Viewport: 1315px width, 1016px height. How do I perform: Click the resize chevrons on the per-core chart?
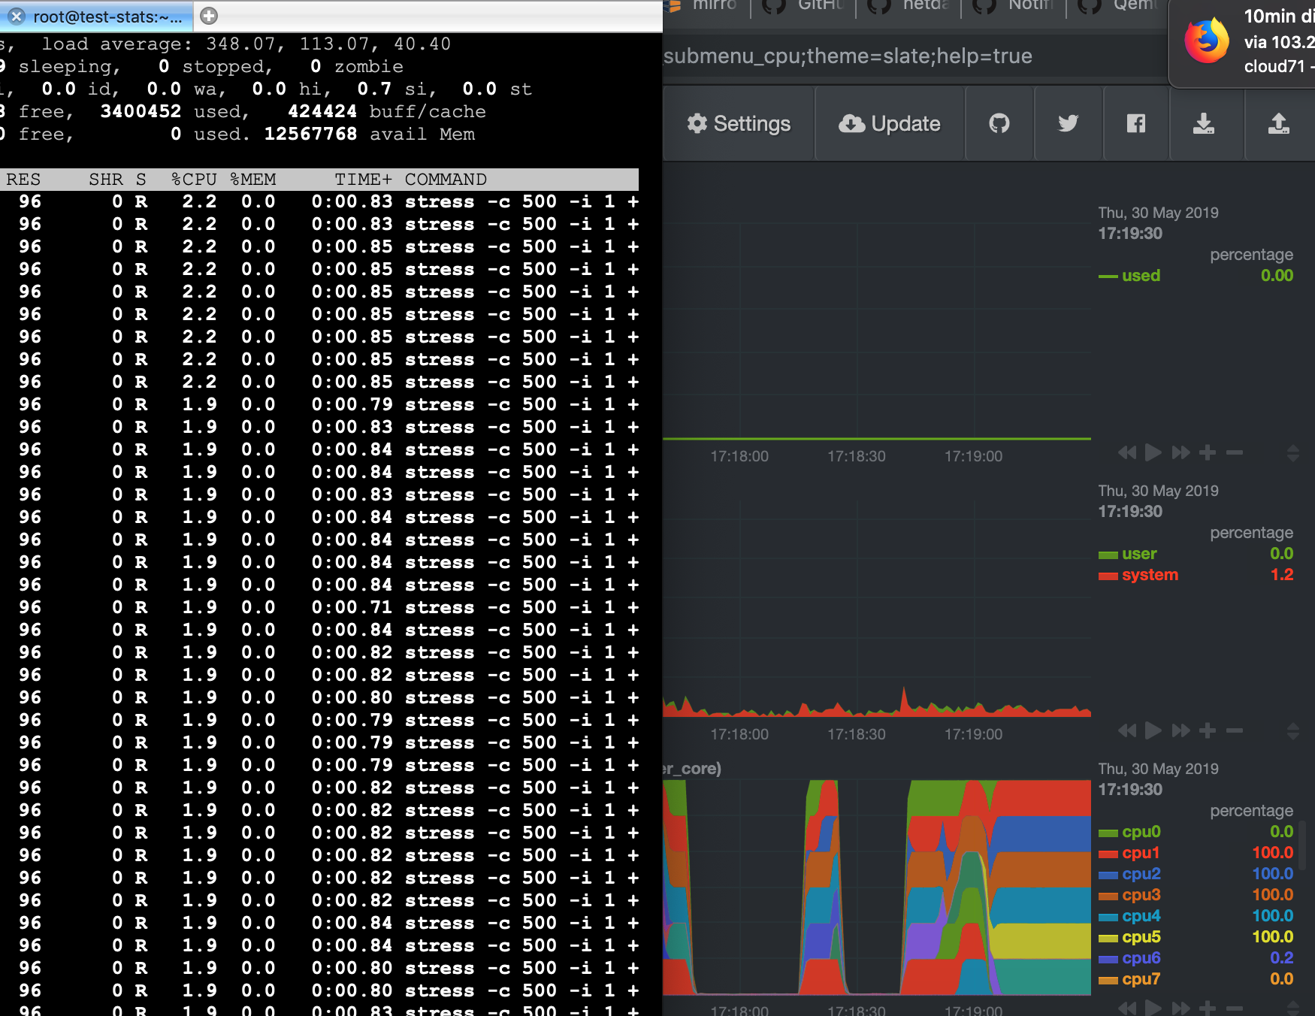click(1292, 1007)
